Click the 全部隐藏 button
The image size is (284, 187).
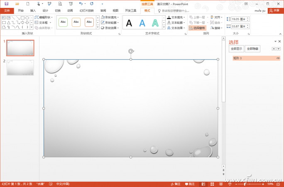pos(252,49)
